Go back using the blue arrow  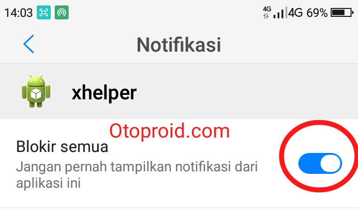pos(28,44)
